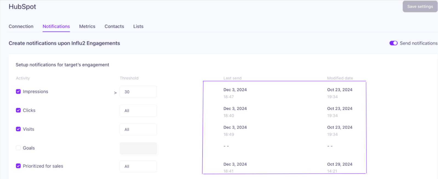Click Clicks last send time 18:40

tap(229, 116)
